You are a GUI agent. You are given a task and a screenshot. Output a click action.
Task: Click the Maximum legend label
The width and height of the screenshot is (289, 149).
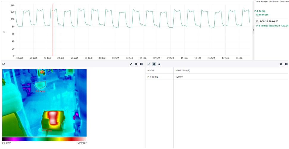pos(262,15)
